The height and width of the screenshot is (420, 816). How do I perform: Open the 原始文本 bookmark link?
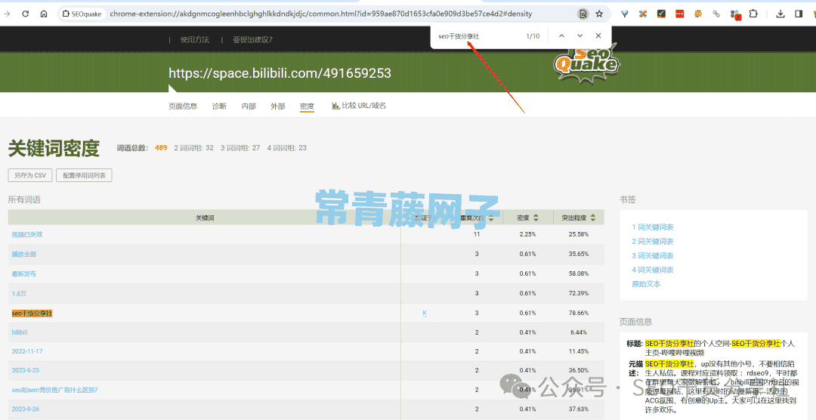tap(646, 284)
